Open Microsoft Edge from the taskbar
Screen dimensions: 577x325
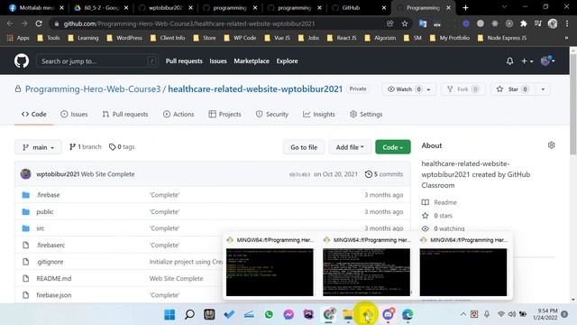pos(408,314)
